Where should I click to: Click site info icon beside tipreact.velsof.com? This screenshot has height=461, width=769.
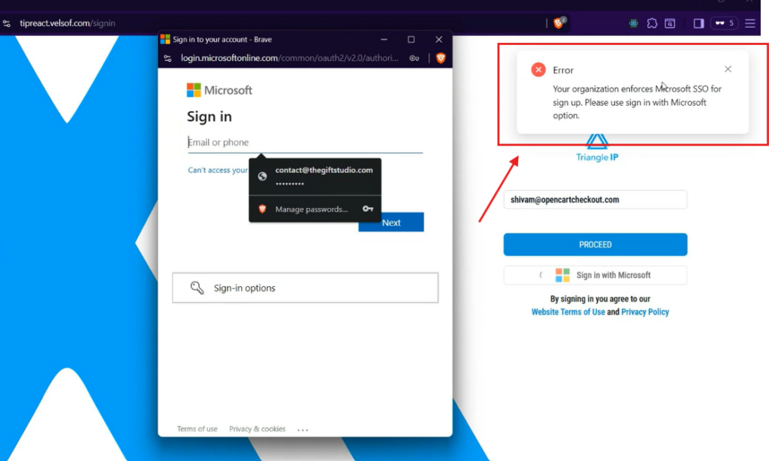coord(7,23)
